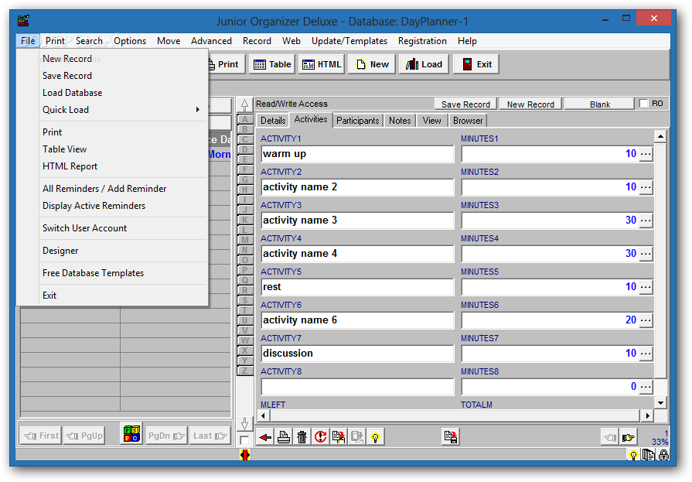This screenshot has width=692, height=482.
Task: Click the PgDn navigation button
Action: (166, 436)
